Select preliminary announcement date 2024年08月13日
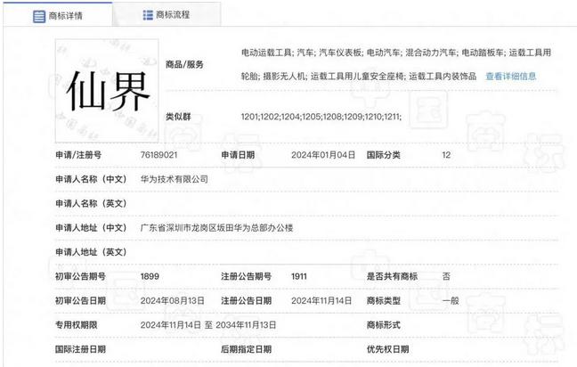The height and width of the screenshot is (367, 577). tap(173, 301)
